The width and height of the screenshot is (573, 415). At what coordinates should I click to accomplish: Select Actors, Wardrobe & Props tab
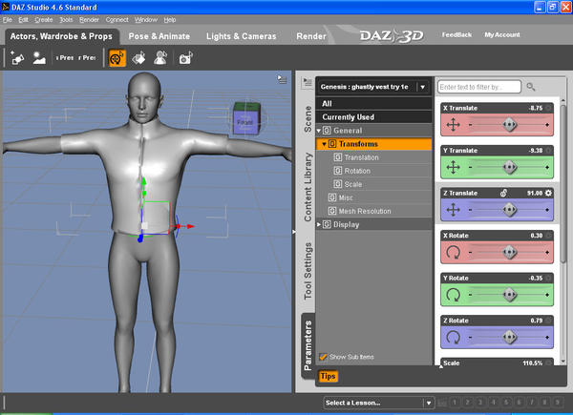61,36
